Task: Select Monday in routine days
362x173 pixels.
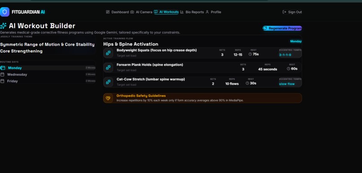Action: [x=48, y=68]
